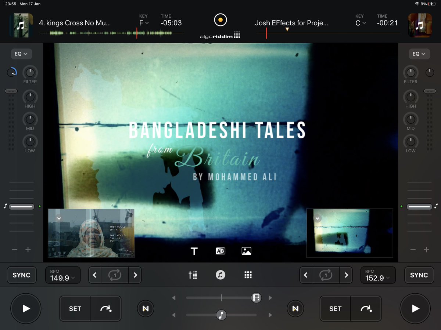This screenshot has width=441, height=330.
Task: Click right deck MID knob
Action: [410, 119]
